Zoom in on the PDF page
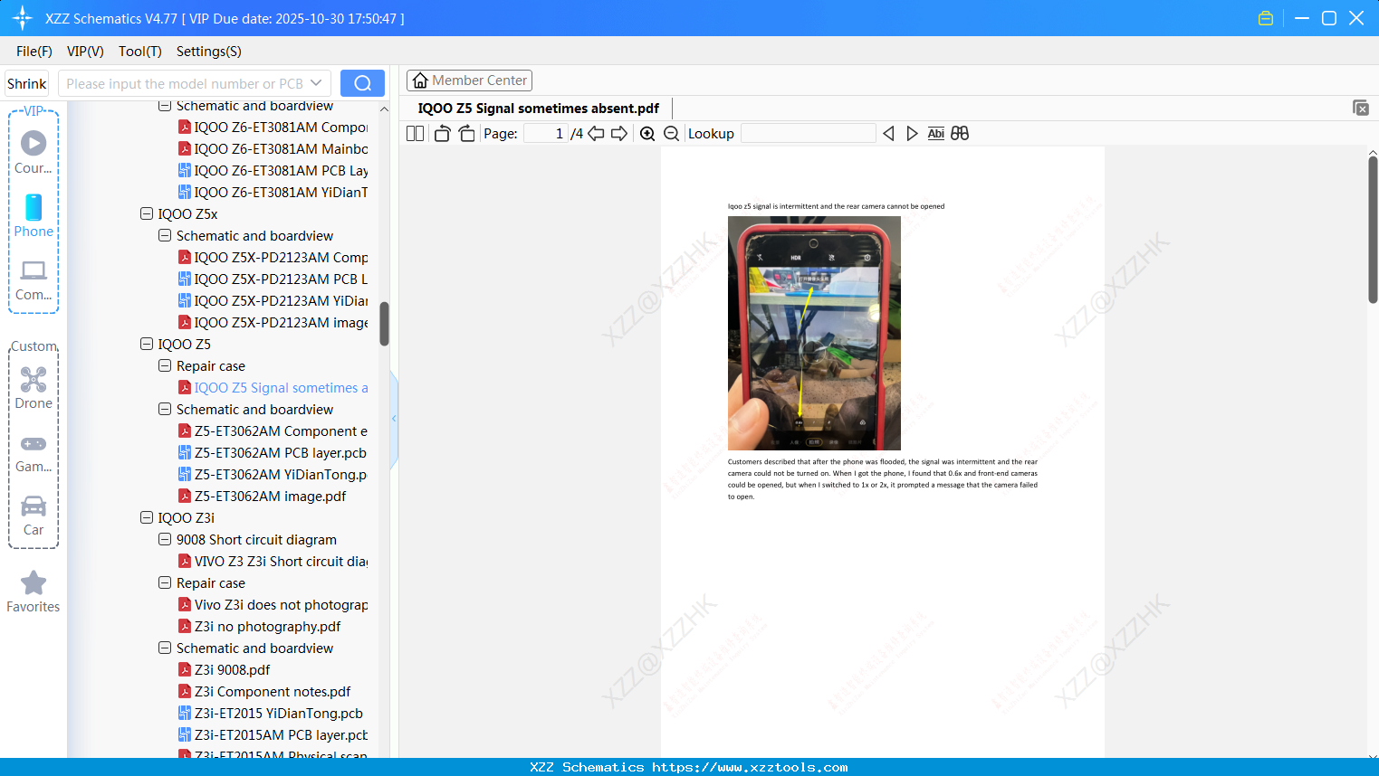 point(647,133)
